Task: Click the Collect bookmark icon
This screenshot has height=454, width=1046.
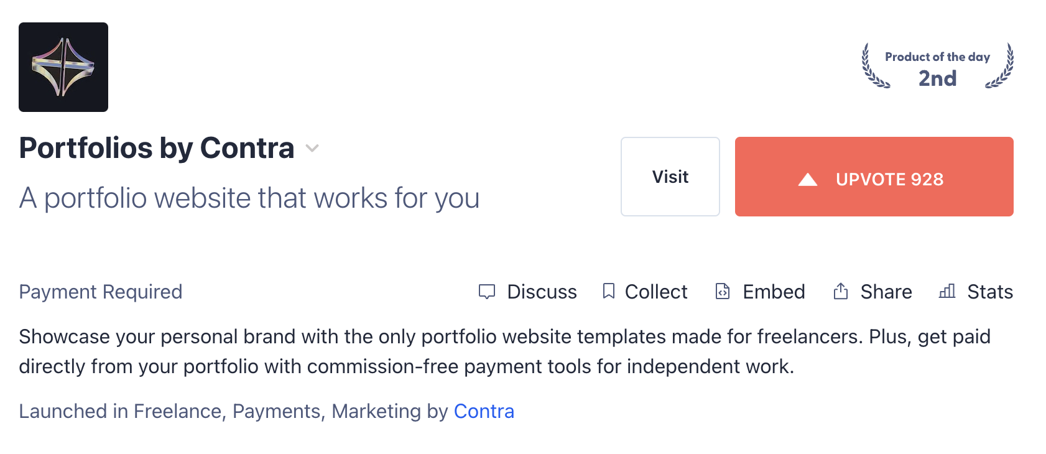Action: pos(609,291)
